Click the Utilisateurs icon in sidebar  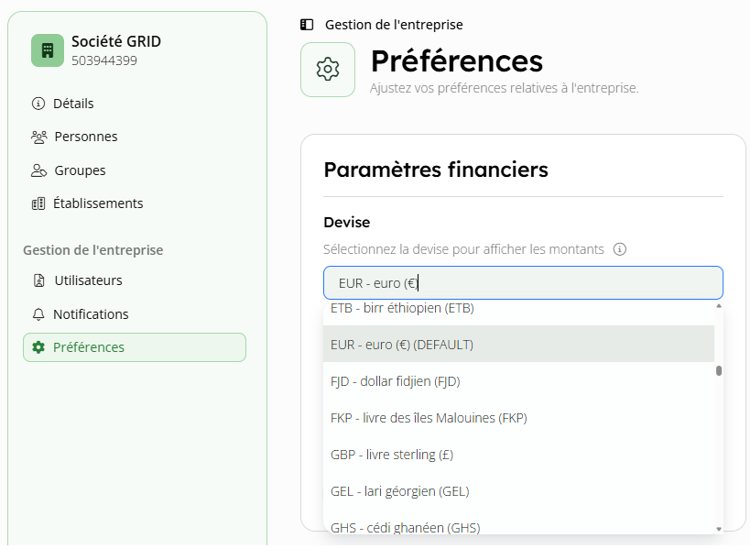(x=38, y=280)
